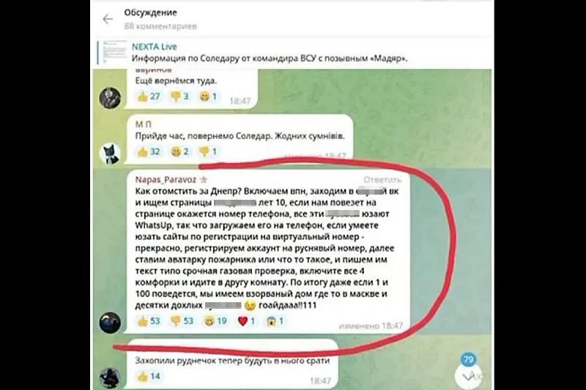The width and height of the screenshot is (586, 390).
Task: Open the М П commenter name
Action: [143, 124]
